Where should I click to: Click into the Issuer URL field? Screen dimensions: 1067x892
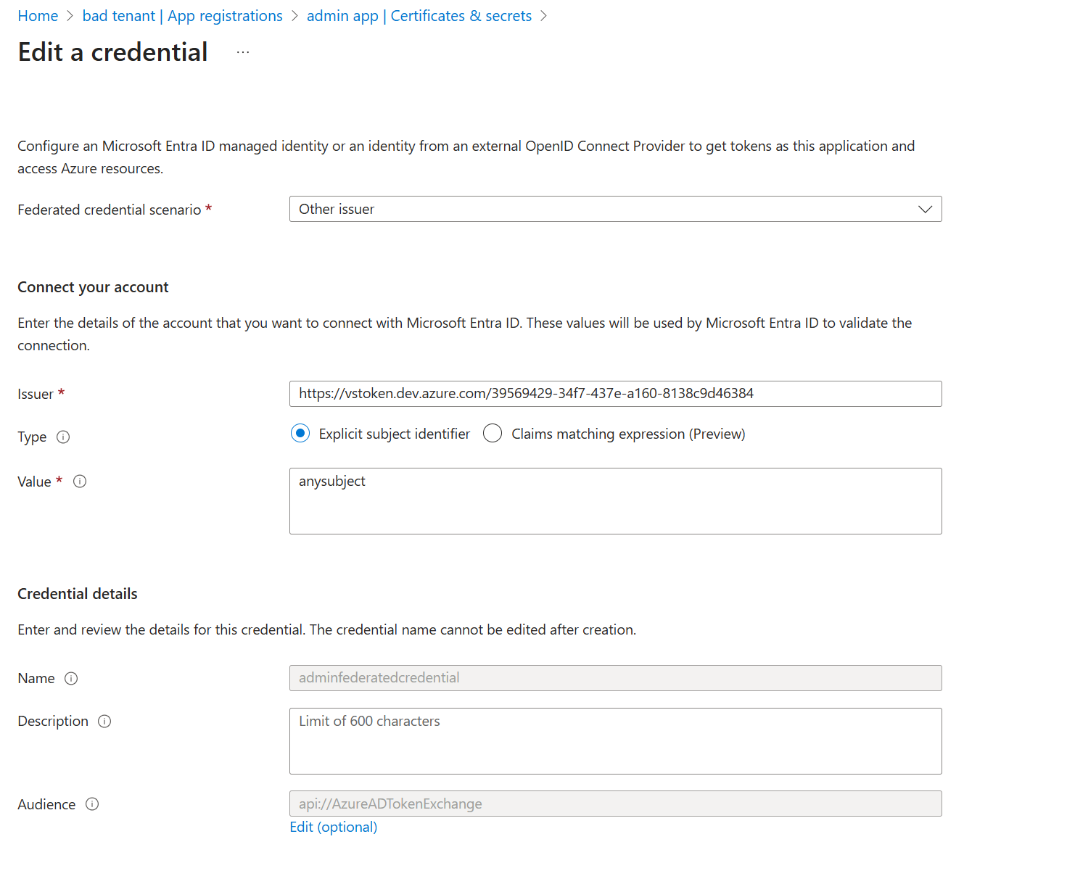[615, 394]
